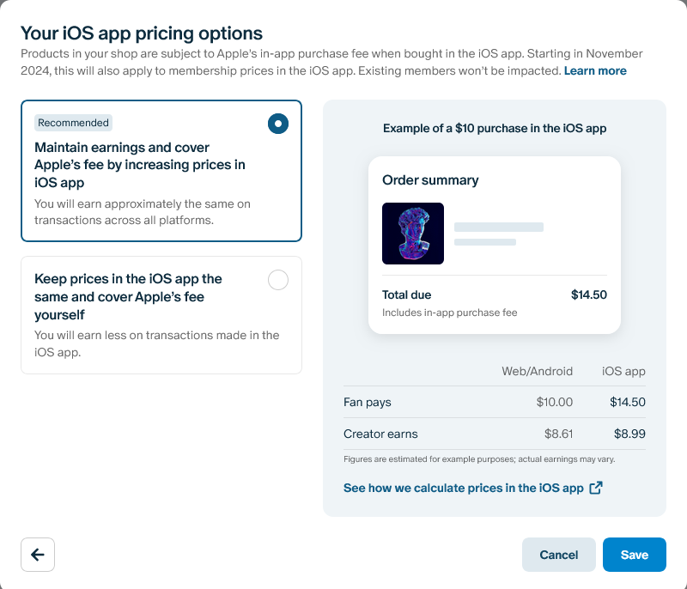This screenshot has height=589, width=687.
Task: Select the 'Keep prices the same' radio button
Action: (x=278, y=280)
